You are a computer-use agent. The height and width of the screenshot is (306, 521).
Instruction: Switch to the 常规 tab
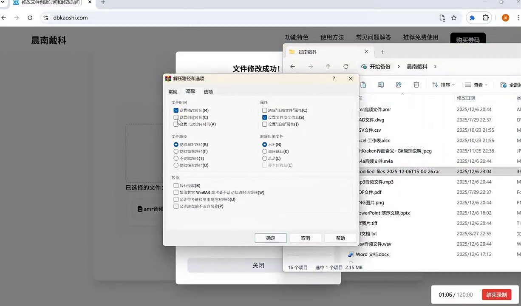pos(173,92)
